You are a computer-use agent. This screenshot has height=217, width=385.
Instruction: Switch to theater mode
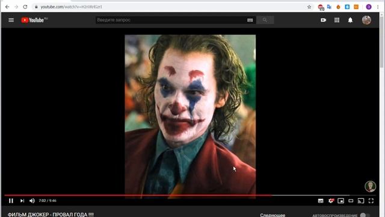[x=351, y=201]
